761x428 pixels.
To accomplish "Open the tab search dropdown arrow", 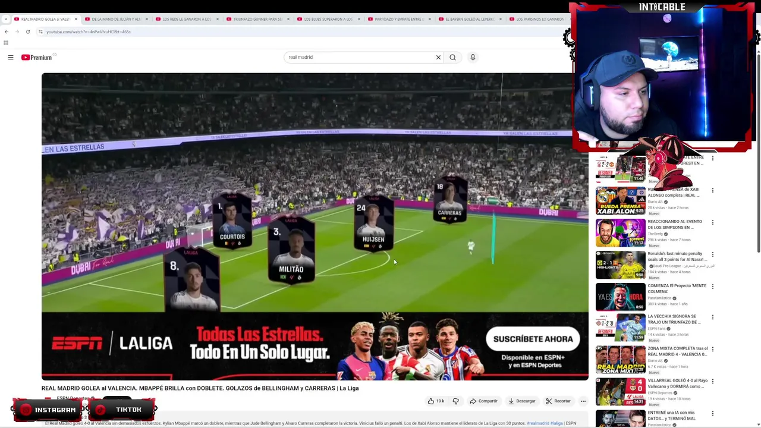I will coord(5,19).
